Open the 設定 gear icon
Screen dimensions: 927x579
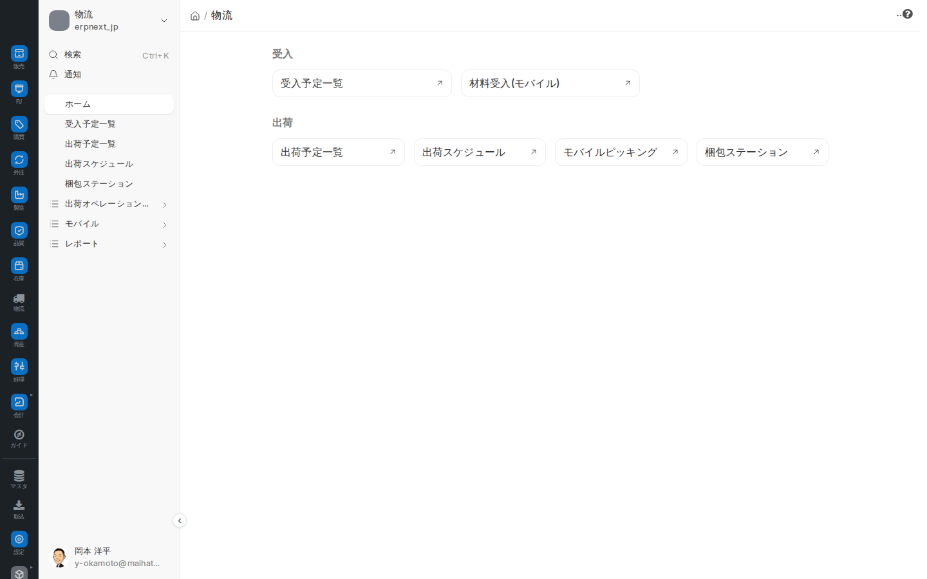pyautogui.click(x=19, y=539)
